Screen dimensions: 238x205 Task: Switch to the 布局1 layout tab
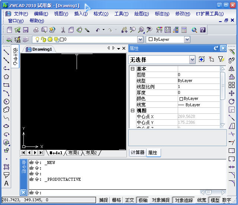pyautogui.click(x=73, y=153)
